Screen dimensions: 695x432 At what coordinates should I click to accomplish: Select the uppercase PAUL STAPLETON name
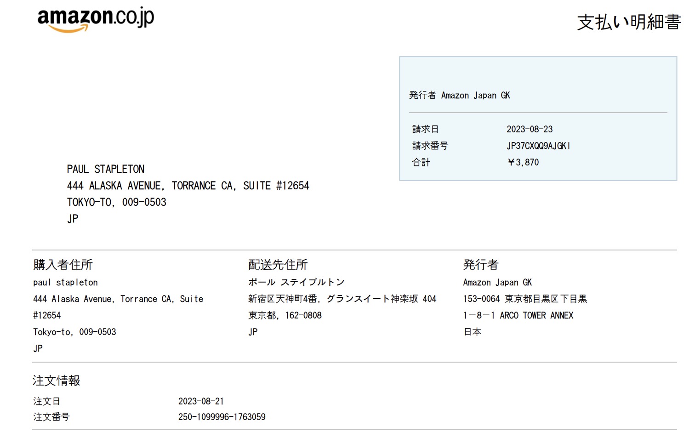[x=106, y=169]
